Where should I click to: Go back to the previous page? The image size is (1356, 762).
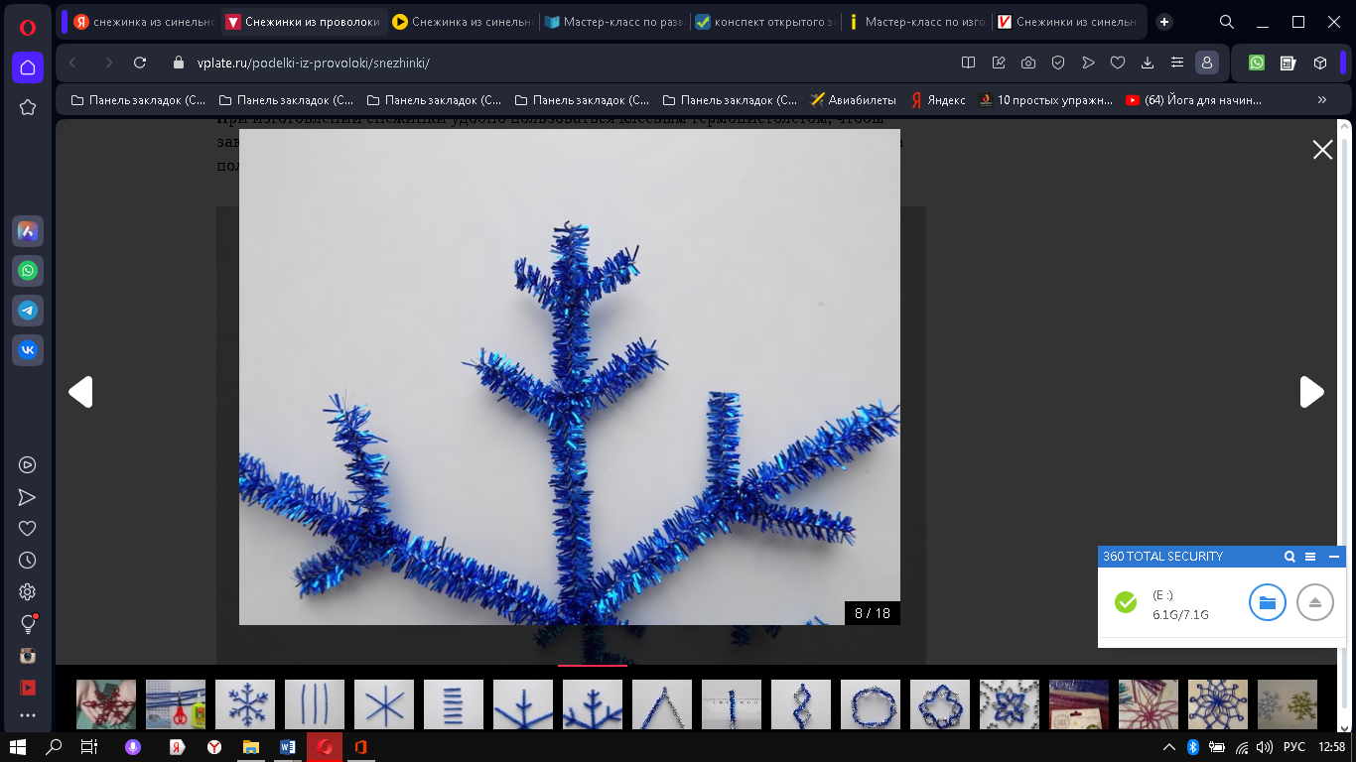72,63
